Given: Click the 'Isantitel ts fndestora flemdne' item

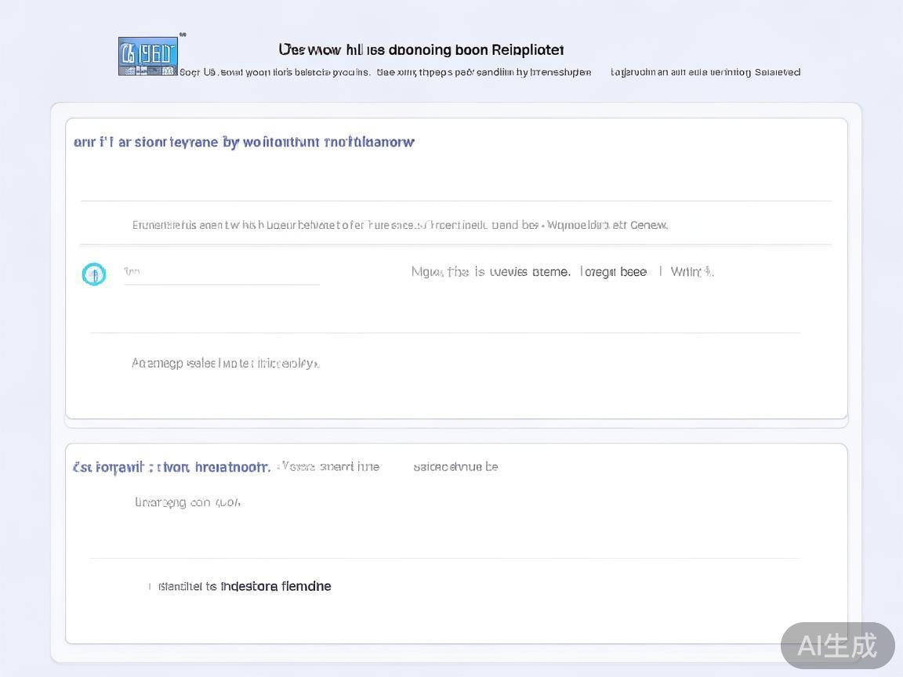Looking at the screenshot, I should click(245, 587).
